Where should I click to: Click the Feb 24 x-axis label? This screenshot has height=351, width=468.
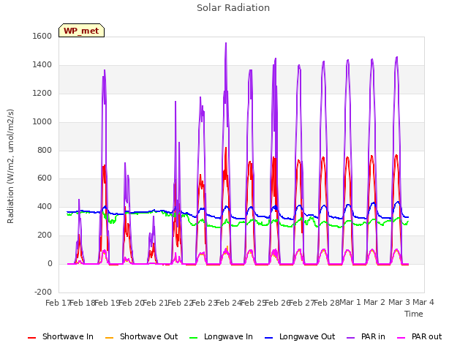tap(228, 303)
